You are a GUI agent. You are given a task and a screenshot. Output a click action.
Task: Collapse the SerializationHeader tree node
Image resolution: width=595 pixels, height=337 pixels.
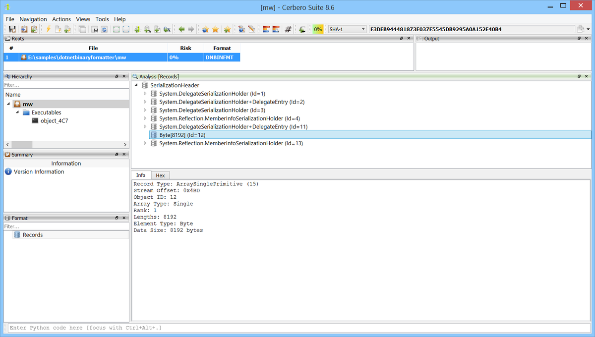pos(136,85)
